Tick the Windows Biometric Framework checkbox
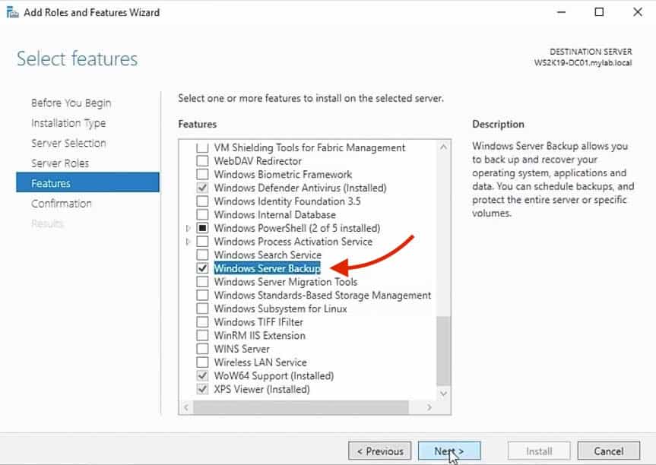 tap(202, 174)
